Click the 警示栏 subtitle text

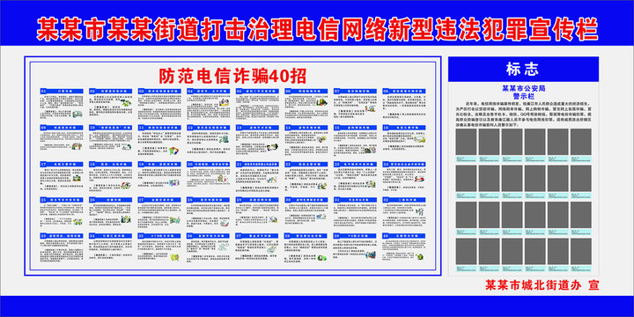[524, 95]
